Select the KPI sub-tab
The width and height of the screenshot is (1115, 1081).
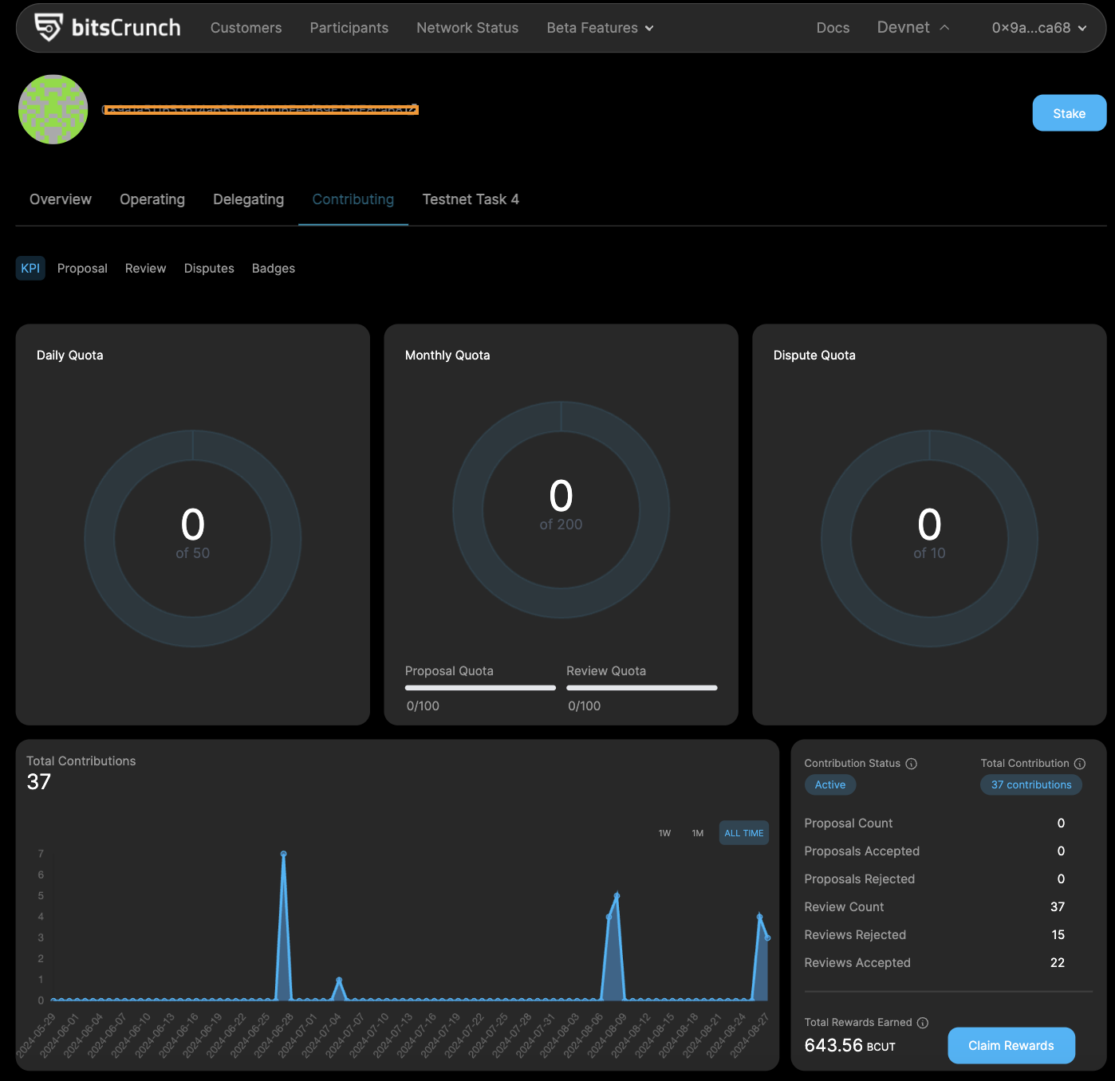(x=30, y=269)
